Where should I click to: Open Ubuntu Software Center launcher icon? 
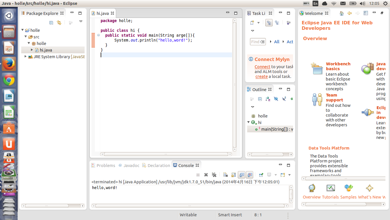[9, 128]
